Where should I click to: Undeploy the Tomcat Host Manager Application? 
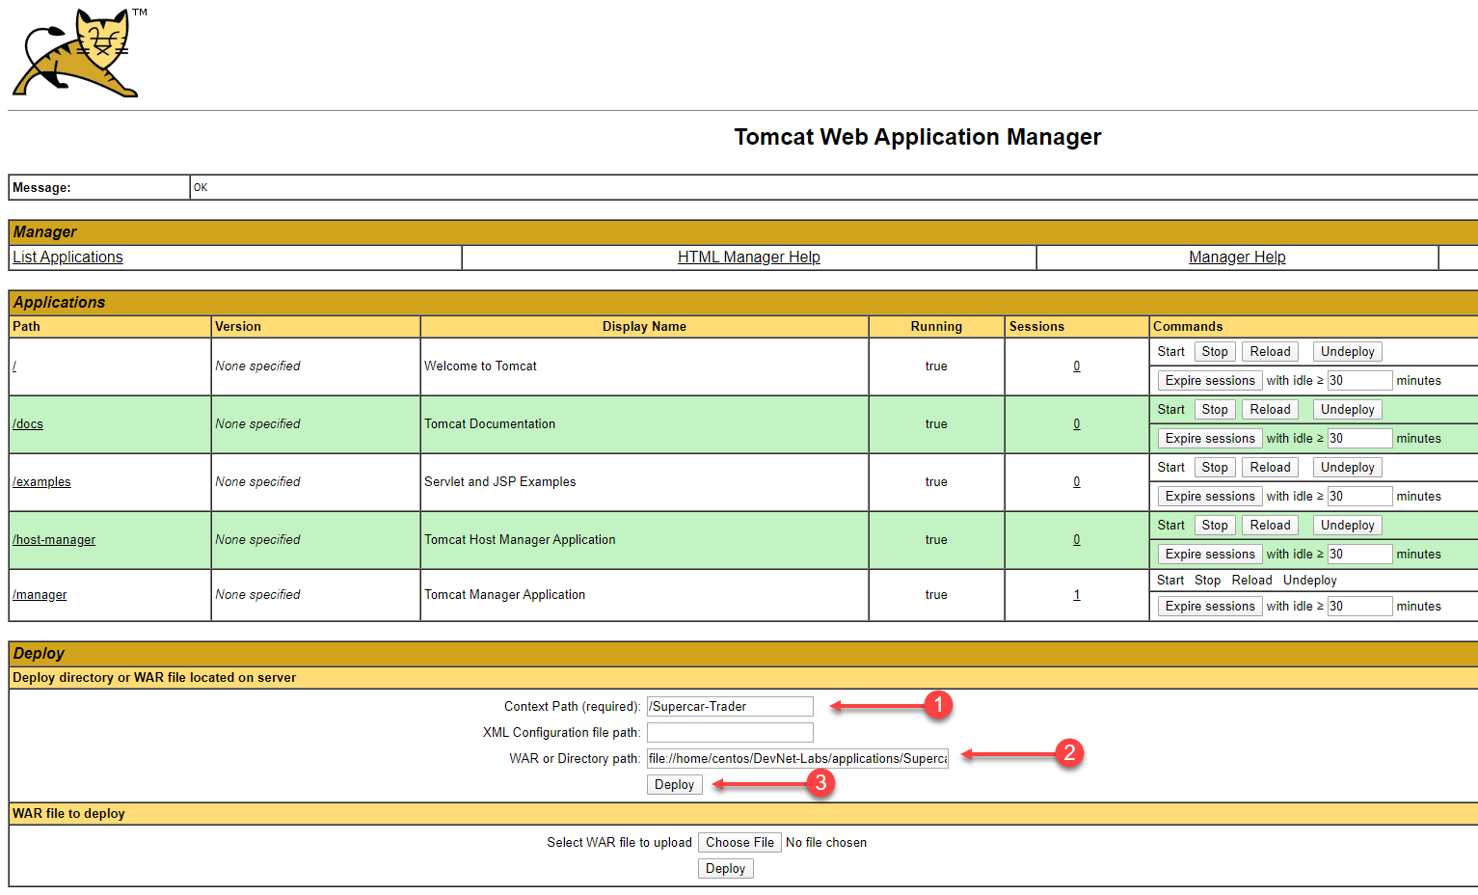coord(1347,526)
